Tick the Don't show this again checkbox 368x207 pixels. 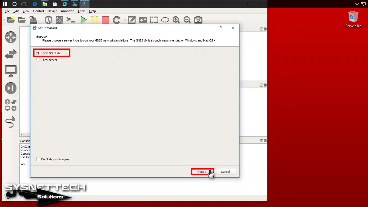coord(53,159)
